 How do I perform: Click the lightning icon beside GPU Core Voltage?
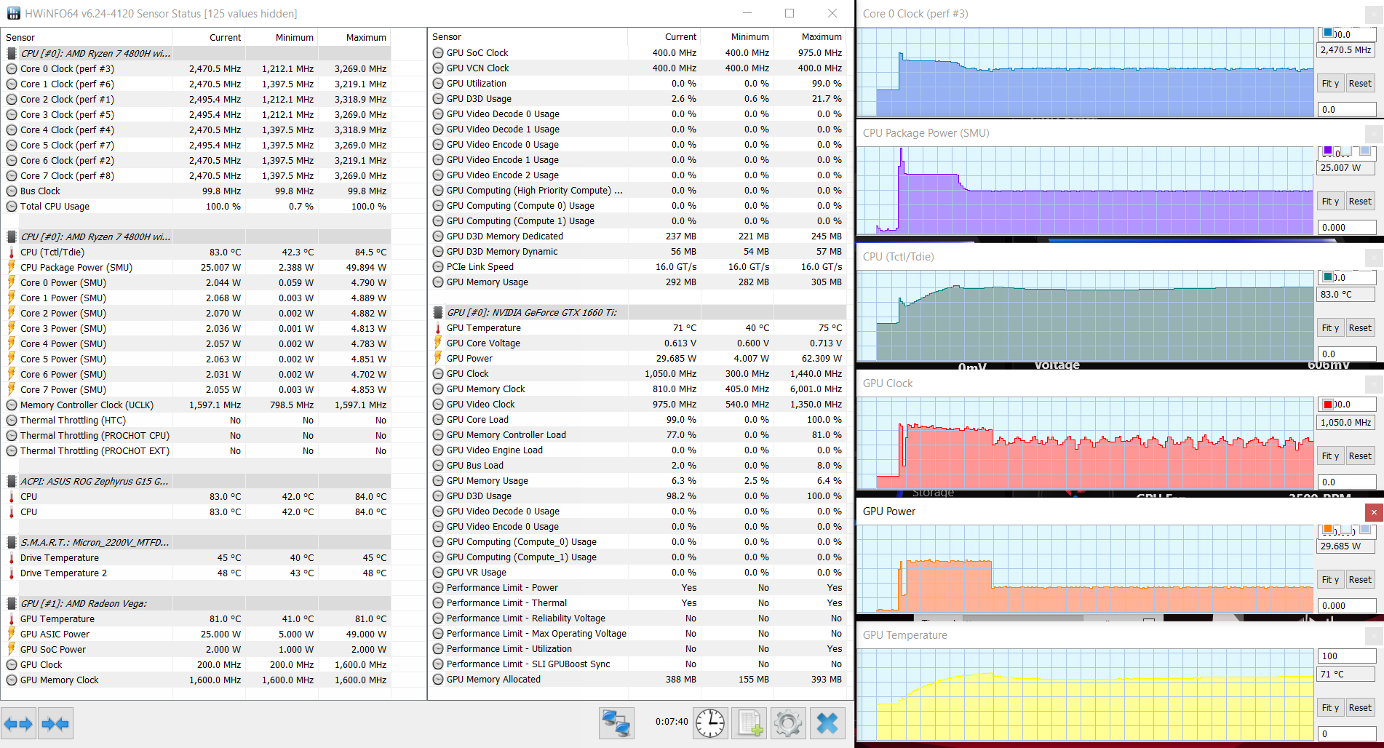pyautogui.click(x=438, y=343)
